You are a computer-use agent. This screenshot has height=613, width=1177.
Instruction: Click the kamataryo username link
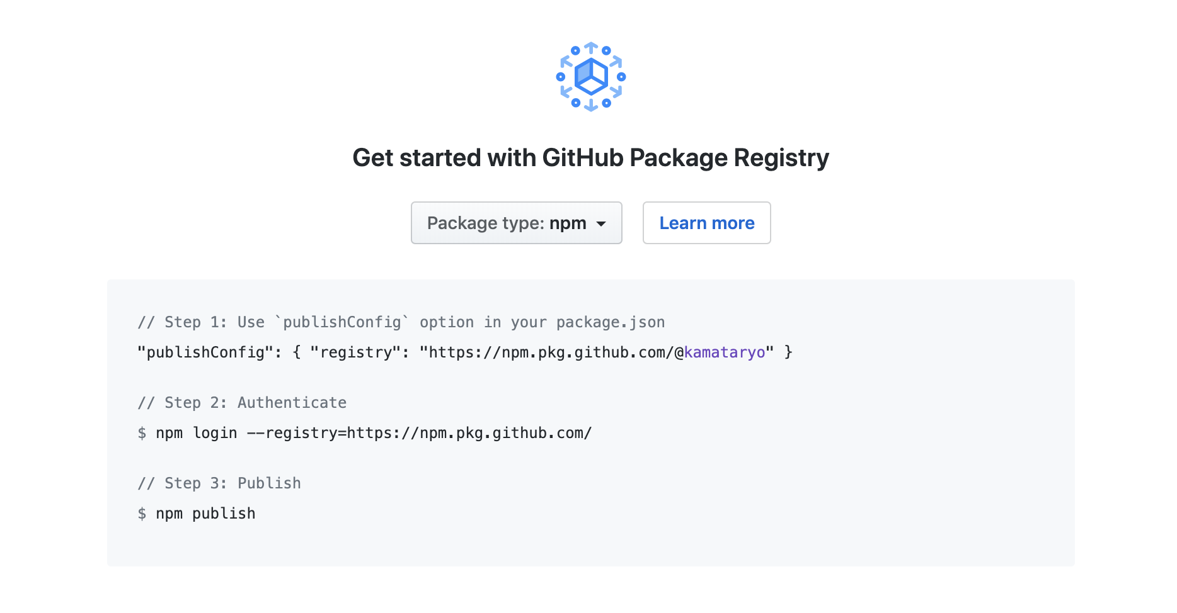tap(725, 352)
